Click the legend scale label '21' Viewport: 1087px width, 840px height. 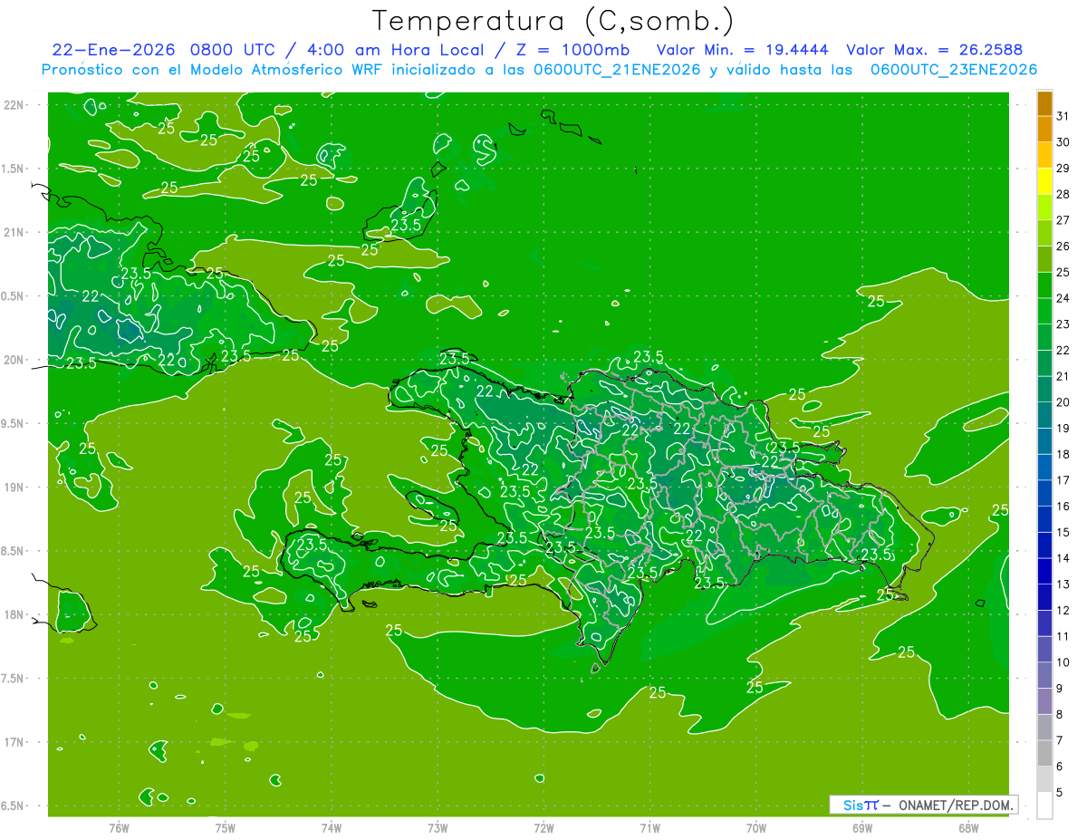tap(1063, 376)
